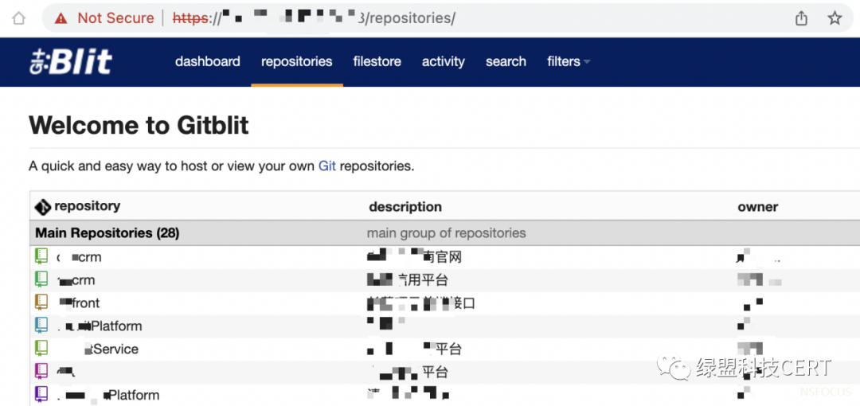This screenshot has width=860, height=406.
Task: Click green repo icon in 南官网 row
Action: tap(41, 257)
